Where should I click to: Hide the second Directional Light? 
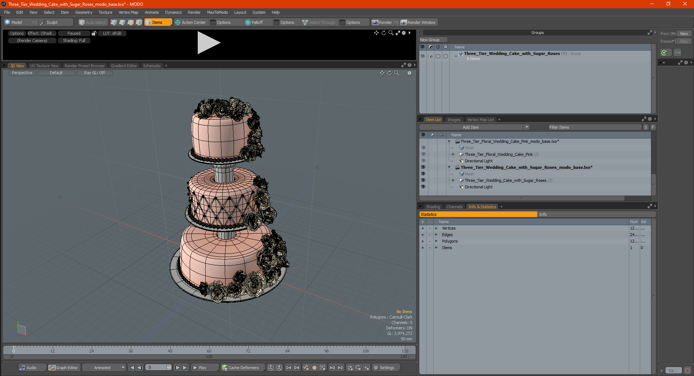coord(423,187)
